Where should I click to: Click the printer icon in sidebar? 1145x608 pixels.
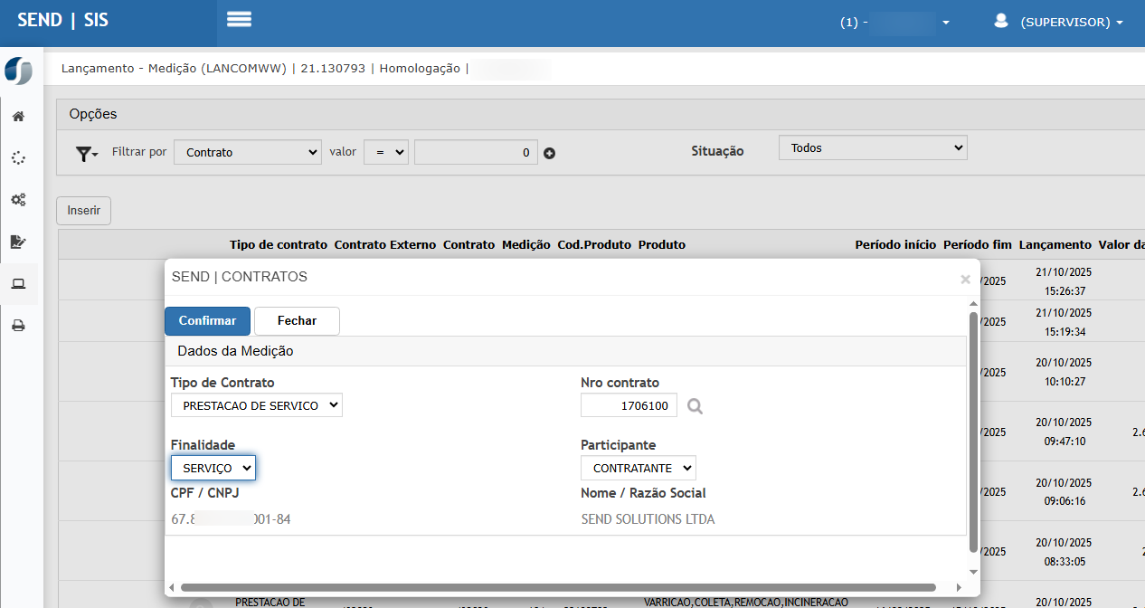click(x=18, y=326)
